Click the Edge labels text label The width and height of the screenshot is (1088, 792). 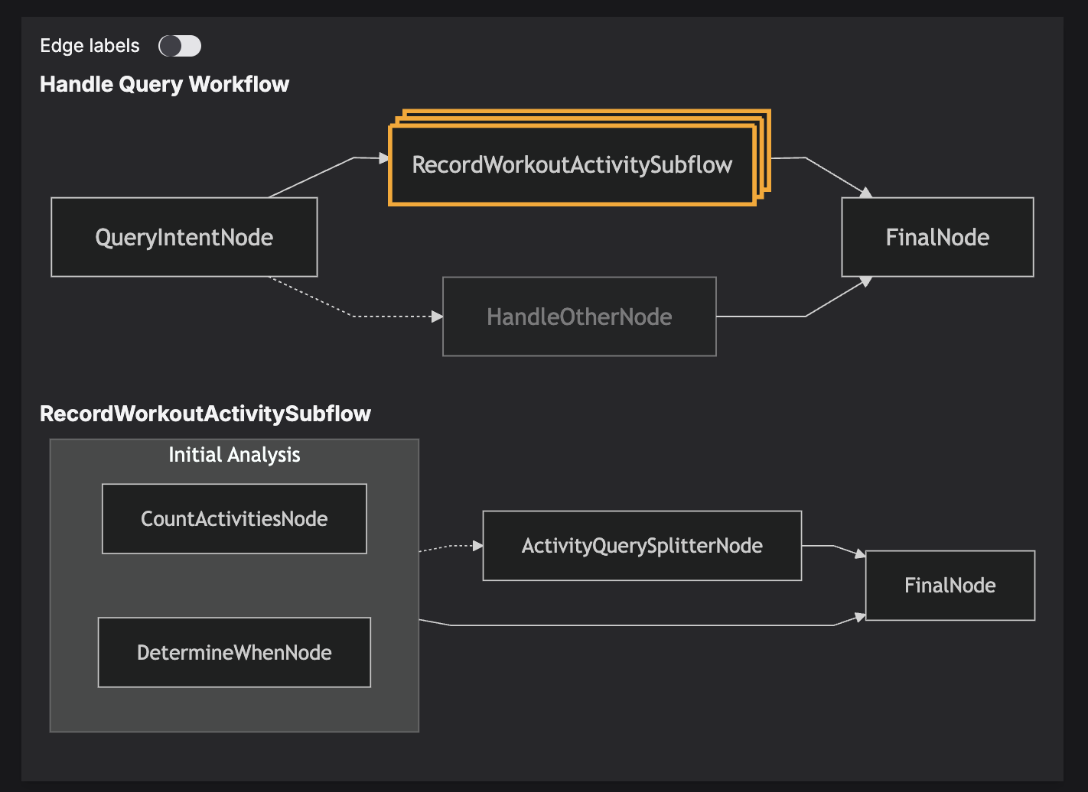tap(90, 46)
